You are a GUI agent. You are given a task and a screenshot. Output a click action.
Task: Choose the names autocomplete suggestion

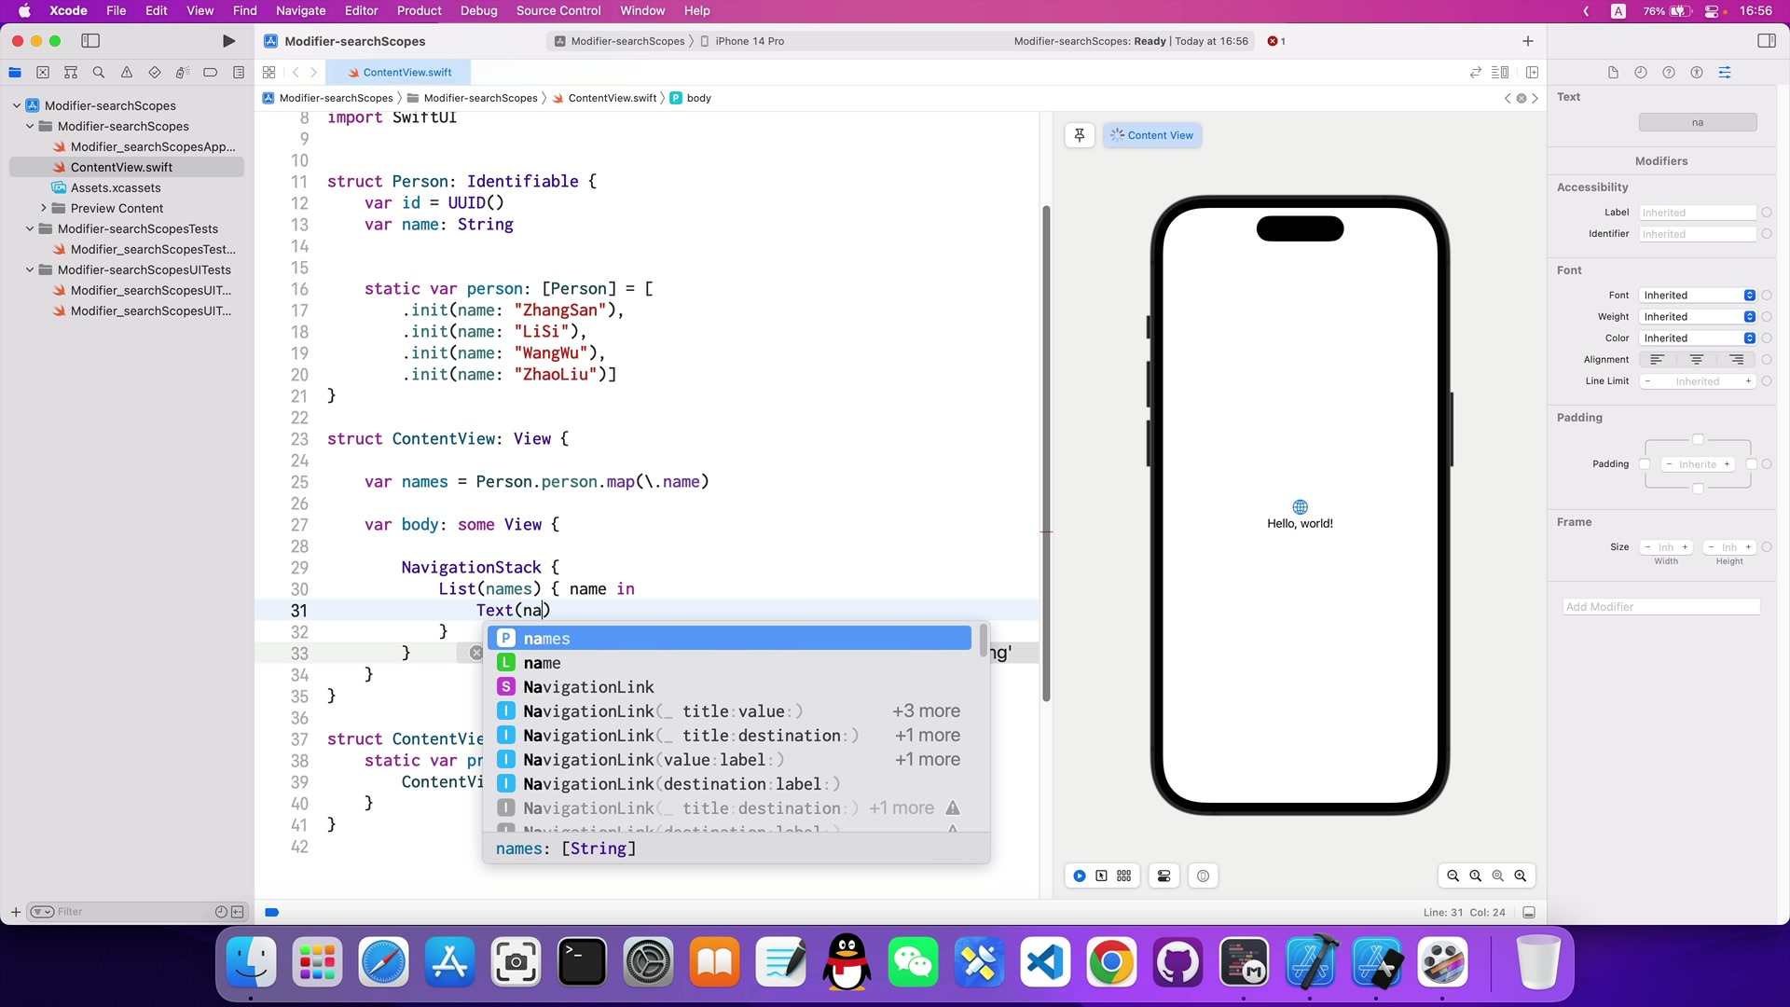[729, 639]
